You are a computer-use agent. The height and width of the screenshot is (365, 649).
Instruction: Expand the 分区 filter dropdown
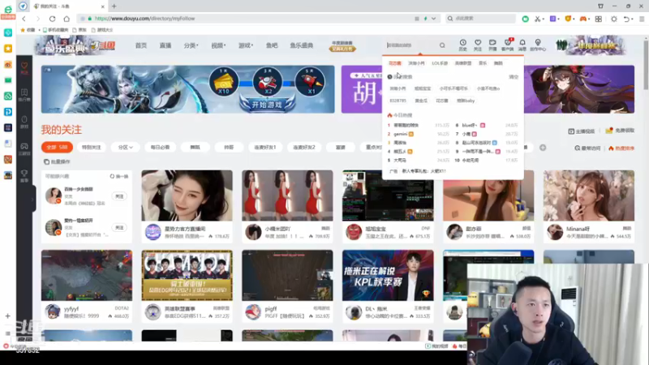coord(125,148)
